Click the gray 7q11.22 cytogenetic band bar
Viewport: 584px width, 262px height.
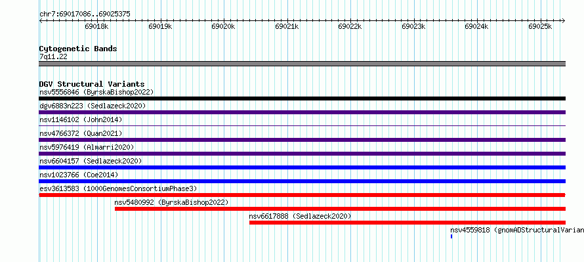(x=302, y=64)
